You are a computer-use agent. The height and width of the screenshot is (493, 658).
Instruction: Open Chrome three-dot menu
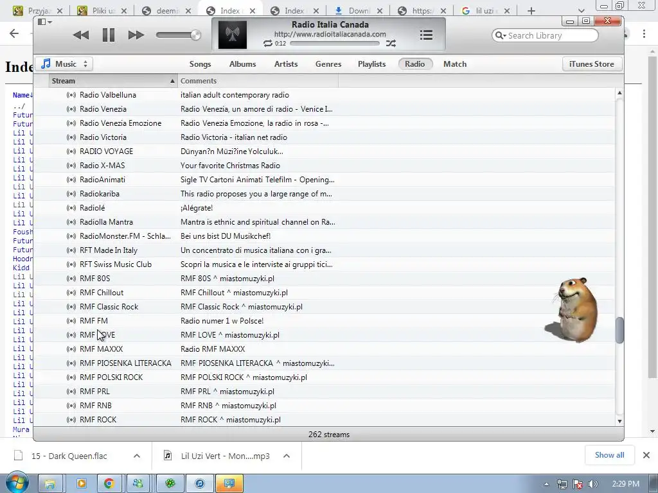point(644,34)
